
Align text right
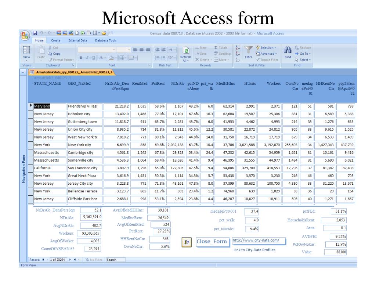(x=148, y=50)
